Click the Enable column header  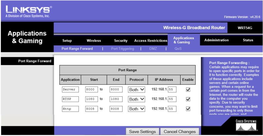[188, 80]
